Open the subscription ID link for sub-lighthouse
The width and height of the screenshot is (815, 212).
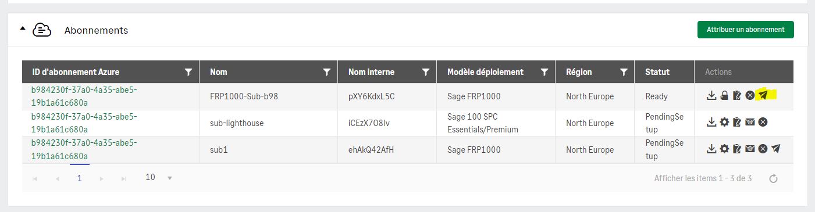[84, 123]
